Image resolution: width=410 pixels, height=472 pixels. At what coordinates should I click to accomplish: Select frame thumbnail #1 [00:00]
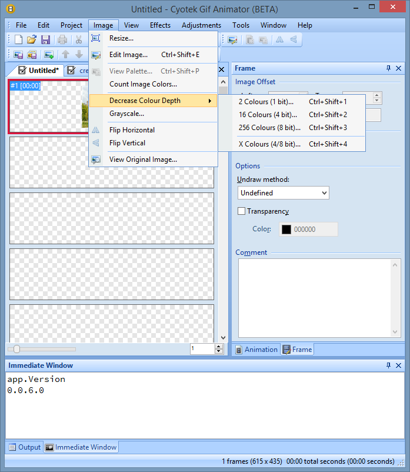(x=49, y=107)
